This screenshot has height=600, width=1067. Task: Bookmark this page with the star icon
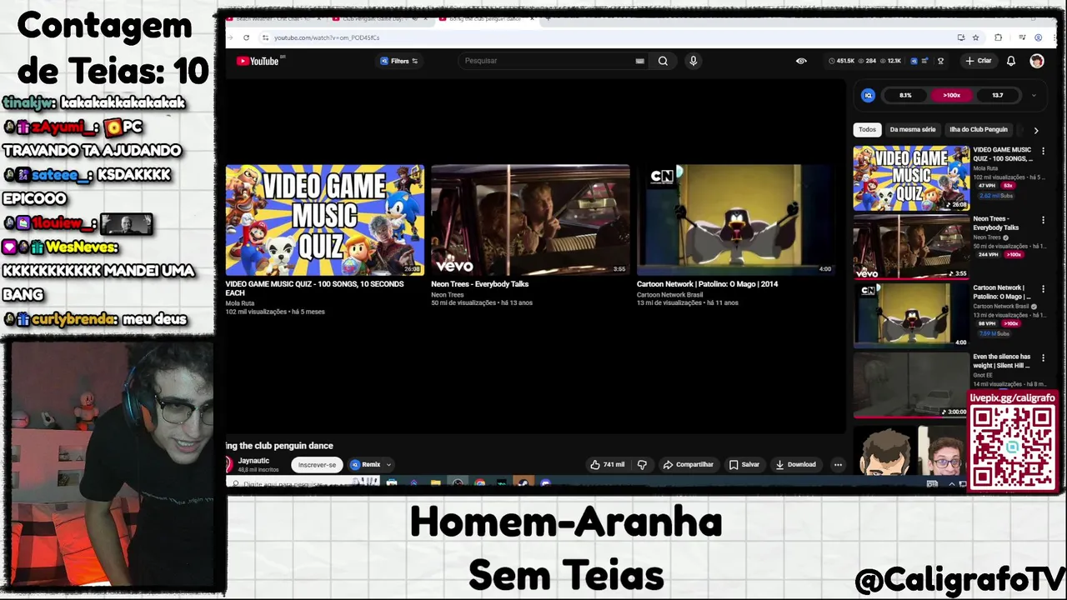975,37
